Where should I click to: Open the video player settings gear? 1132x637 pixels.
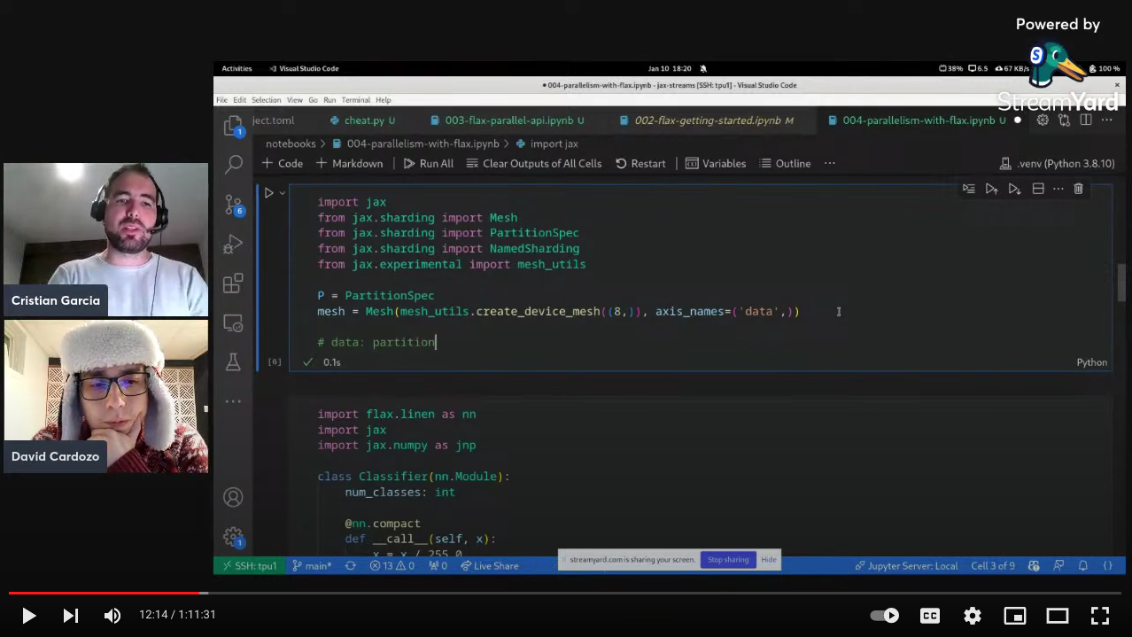pyautogui.click(x=973, y=615)
